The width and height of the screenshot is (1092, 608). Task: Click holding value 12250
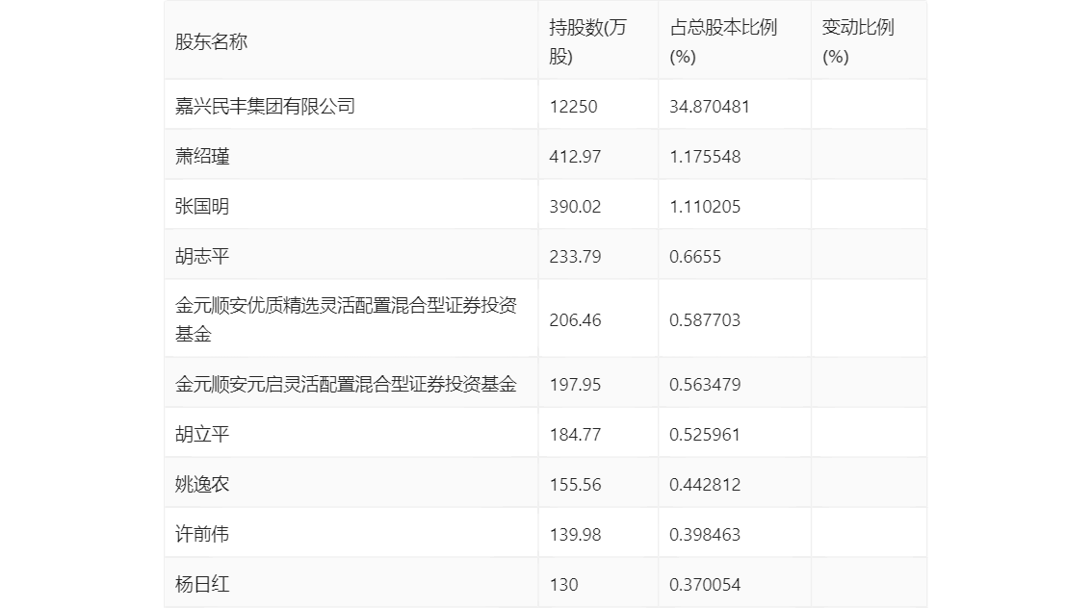pos(573,107)
